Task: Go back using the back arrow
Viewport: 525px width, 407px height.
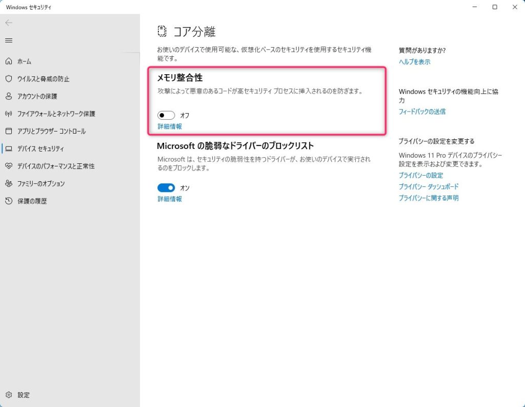Action: [9, 23]
